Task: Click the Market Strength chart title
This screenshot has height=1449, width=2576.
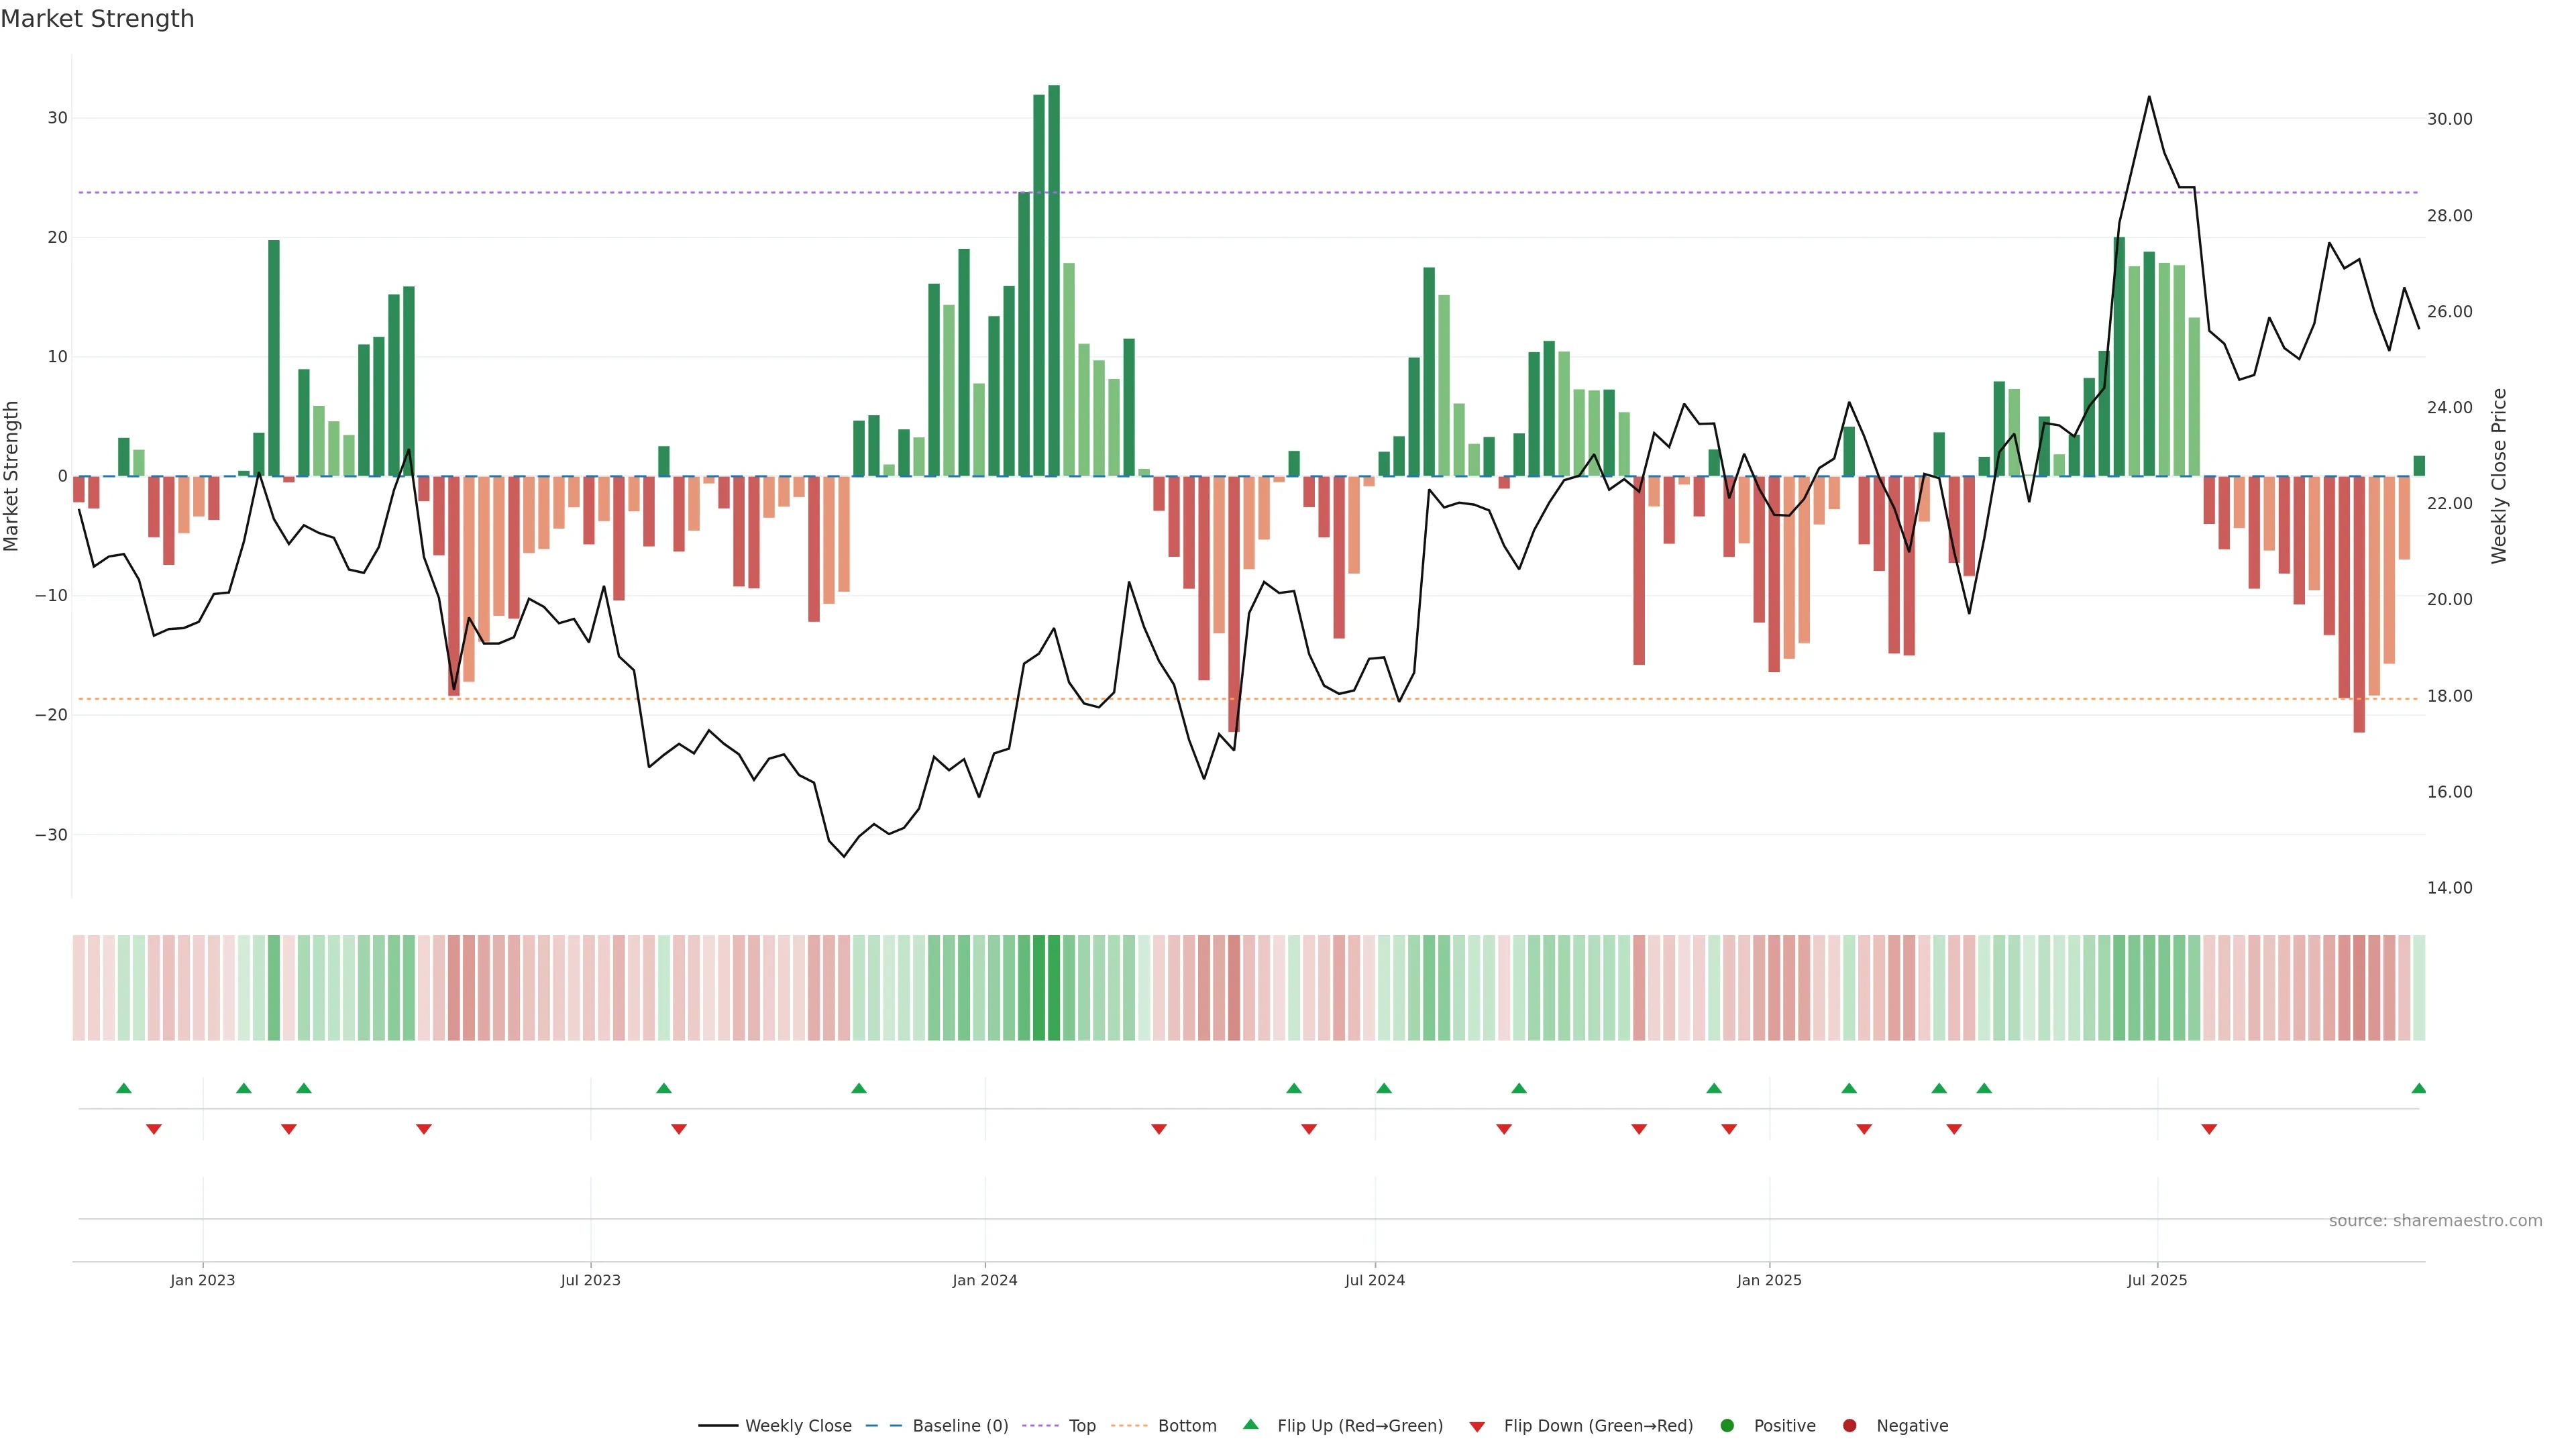Action: pos(97,19)
